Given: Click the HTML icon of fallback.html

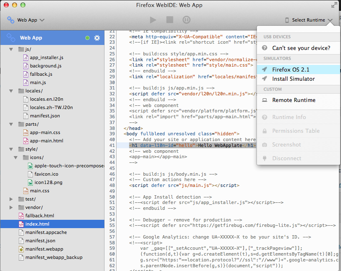Looking at the screenshot, I should 21,216.
